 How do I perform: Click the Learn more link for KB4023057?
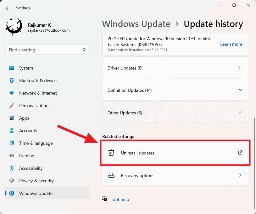(231, 44)
